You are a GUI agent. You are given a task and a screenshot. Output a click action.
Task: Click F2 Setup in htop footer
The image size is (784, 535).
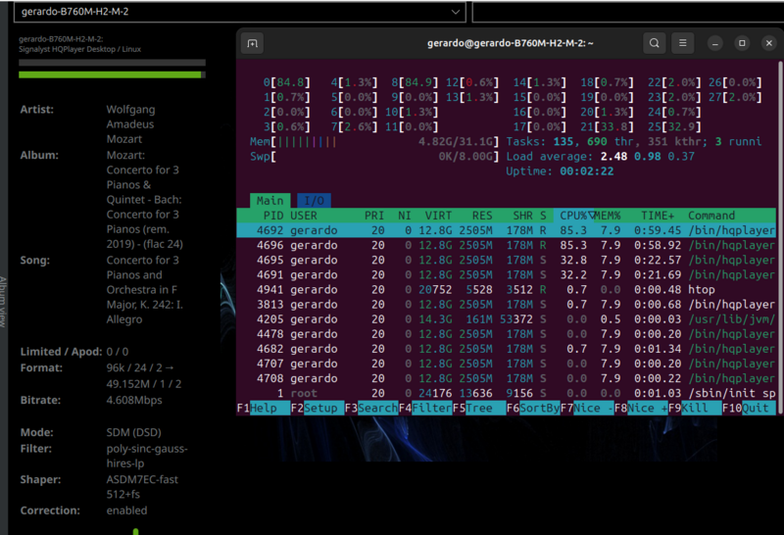click(319, 408)
